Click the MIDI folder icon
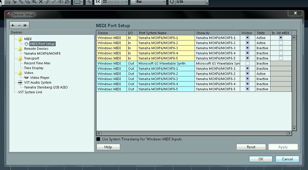 click(20, 39)
